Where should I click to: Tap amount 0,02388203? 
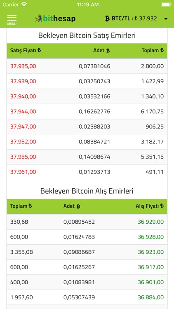(94, 126)
